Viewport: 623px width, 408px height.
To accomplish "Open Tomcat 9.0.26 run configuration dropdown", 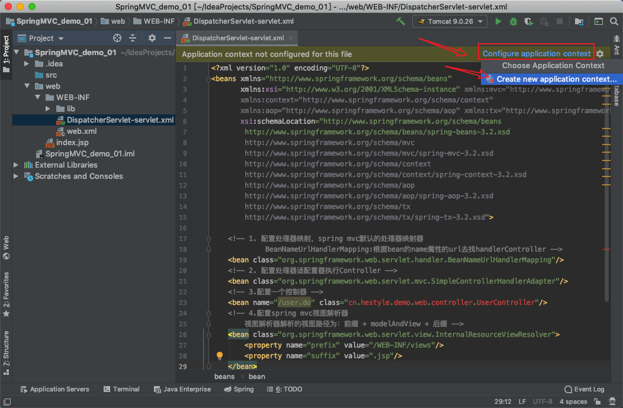I will (449, 21).
